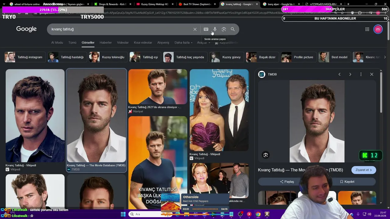Clear the search box with the X icon
This screenshot has height=219, width=390.
point(195,29)
